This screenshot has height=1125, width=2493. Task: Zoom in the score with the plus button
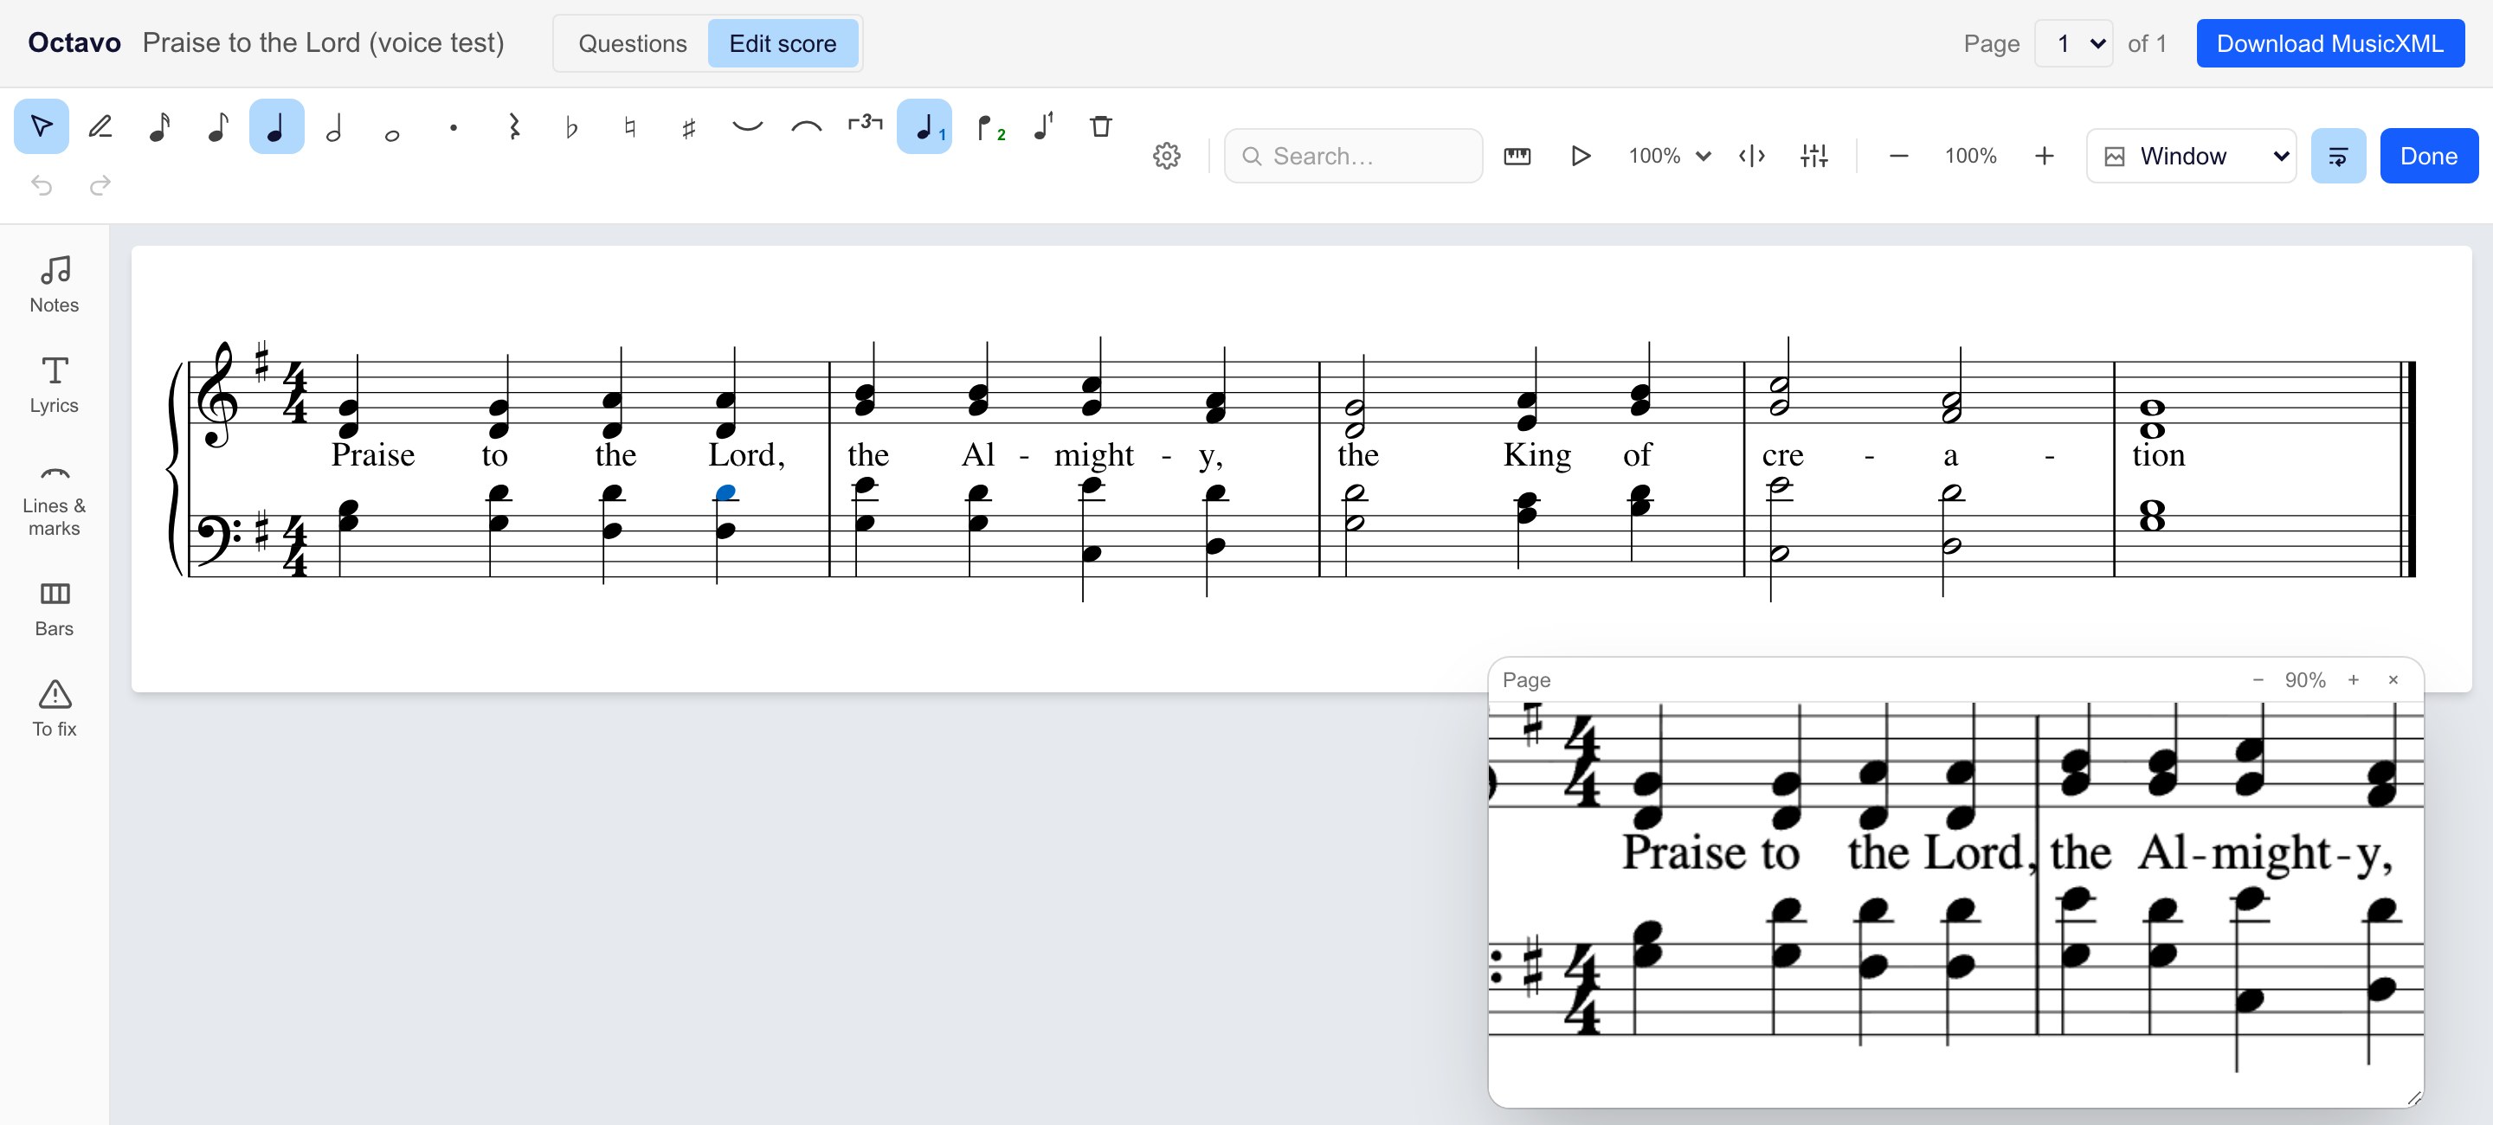[x=2043, y=156]
